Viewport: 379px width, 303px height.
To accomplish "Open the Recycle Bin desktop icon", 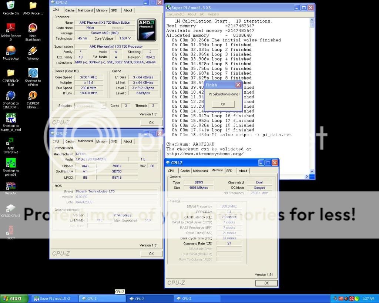I will click(x=11, y=8).
